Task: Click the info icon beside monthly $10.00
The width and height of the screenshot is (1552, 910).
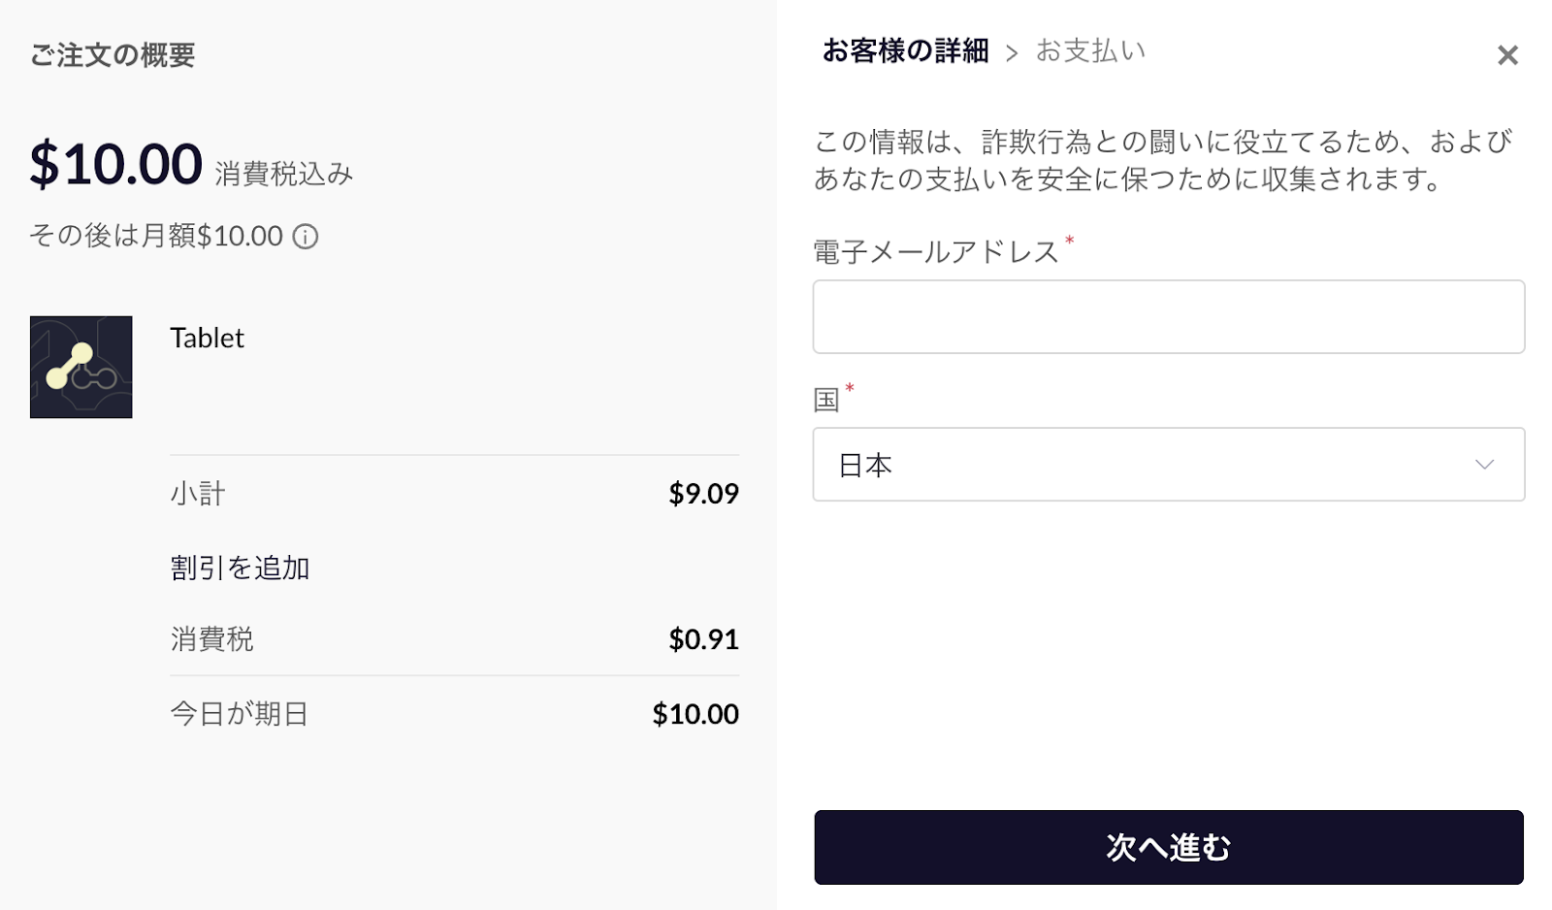Action: 306,237
